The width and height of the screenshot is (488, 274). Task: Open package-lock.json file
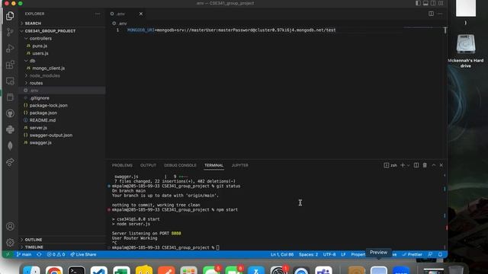[x=62, y=106]
